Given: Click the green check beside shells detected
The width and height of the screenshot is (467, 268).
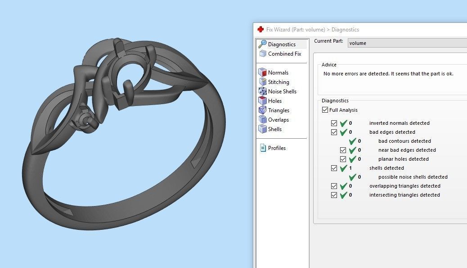Looking at the screenshot, I should point(343,168).
